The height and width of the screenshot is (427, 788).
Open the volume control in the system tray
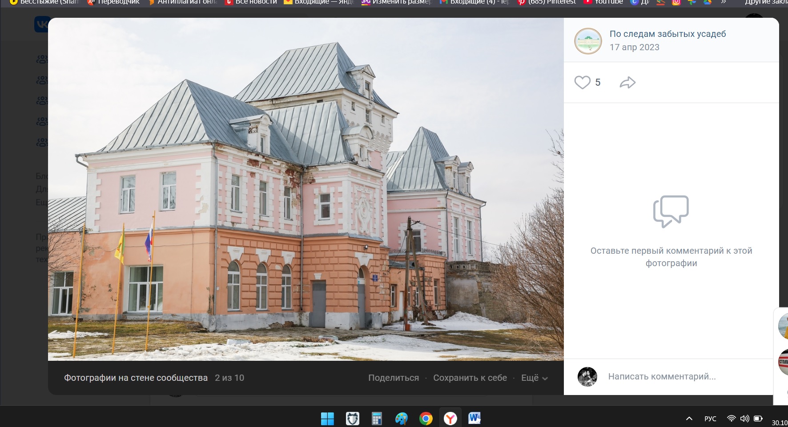(744, 419)
